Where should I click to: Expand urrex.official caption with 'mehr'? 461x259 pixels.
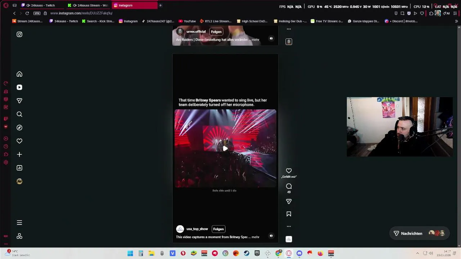(255, 40)
